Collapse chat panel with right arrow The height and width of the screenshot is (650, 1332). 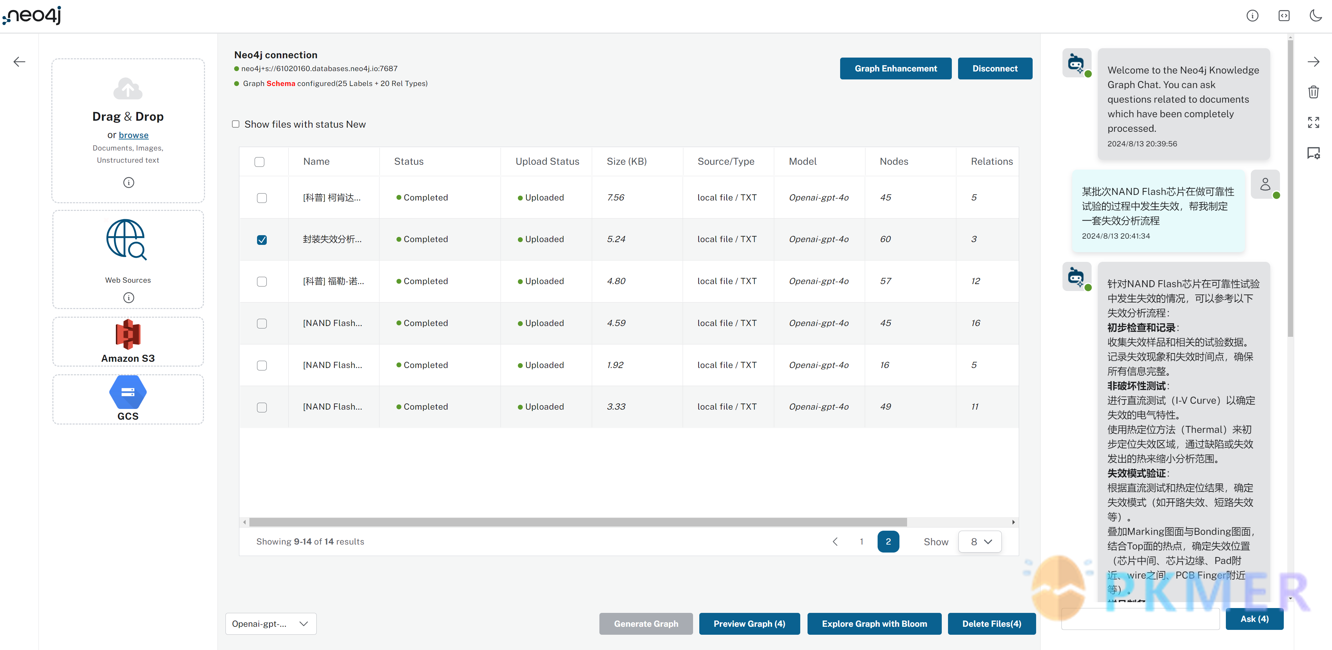pos(1313,62)
